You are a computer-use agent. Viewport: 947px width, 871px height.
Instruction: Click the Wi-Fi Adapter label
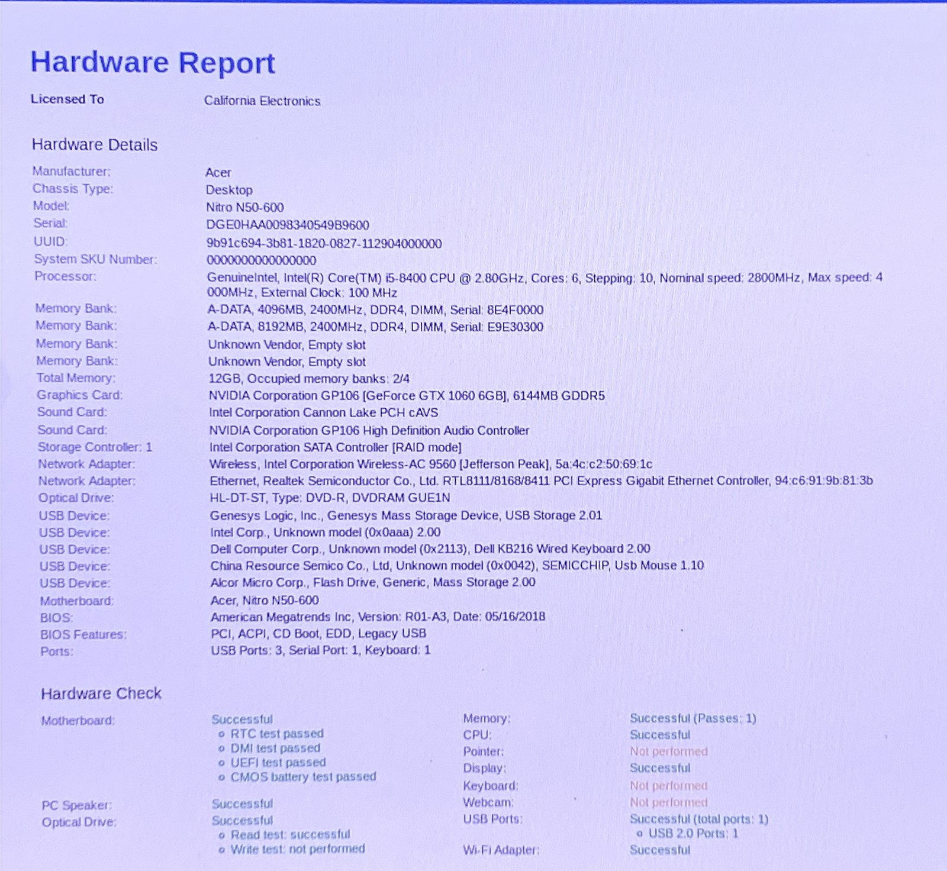501,850
